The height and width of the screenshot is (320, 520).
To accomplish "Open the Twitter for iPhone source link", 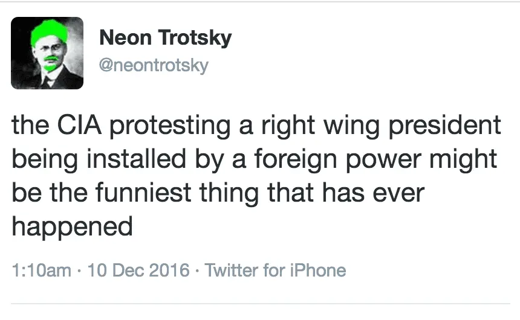I will pyautogui.click(x=275, y=270).
